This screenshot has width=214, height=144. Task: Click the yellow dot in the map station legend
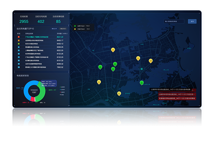[75, 29]
